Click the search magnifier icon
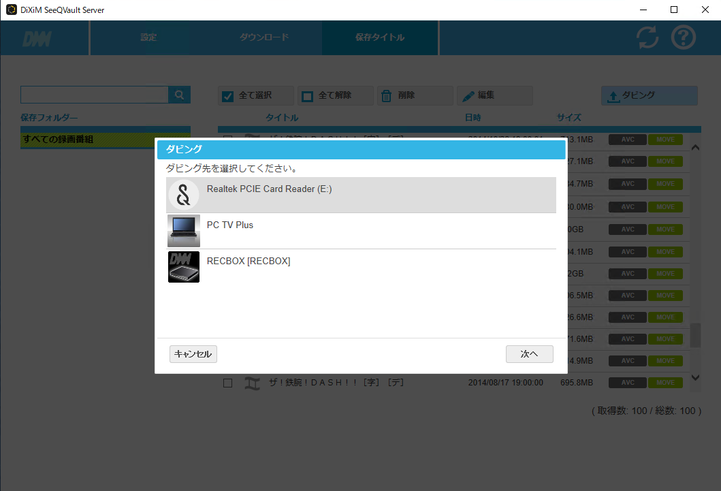This screenshot has height=491, width=721. point(180,95)
